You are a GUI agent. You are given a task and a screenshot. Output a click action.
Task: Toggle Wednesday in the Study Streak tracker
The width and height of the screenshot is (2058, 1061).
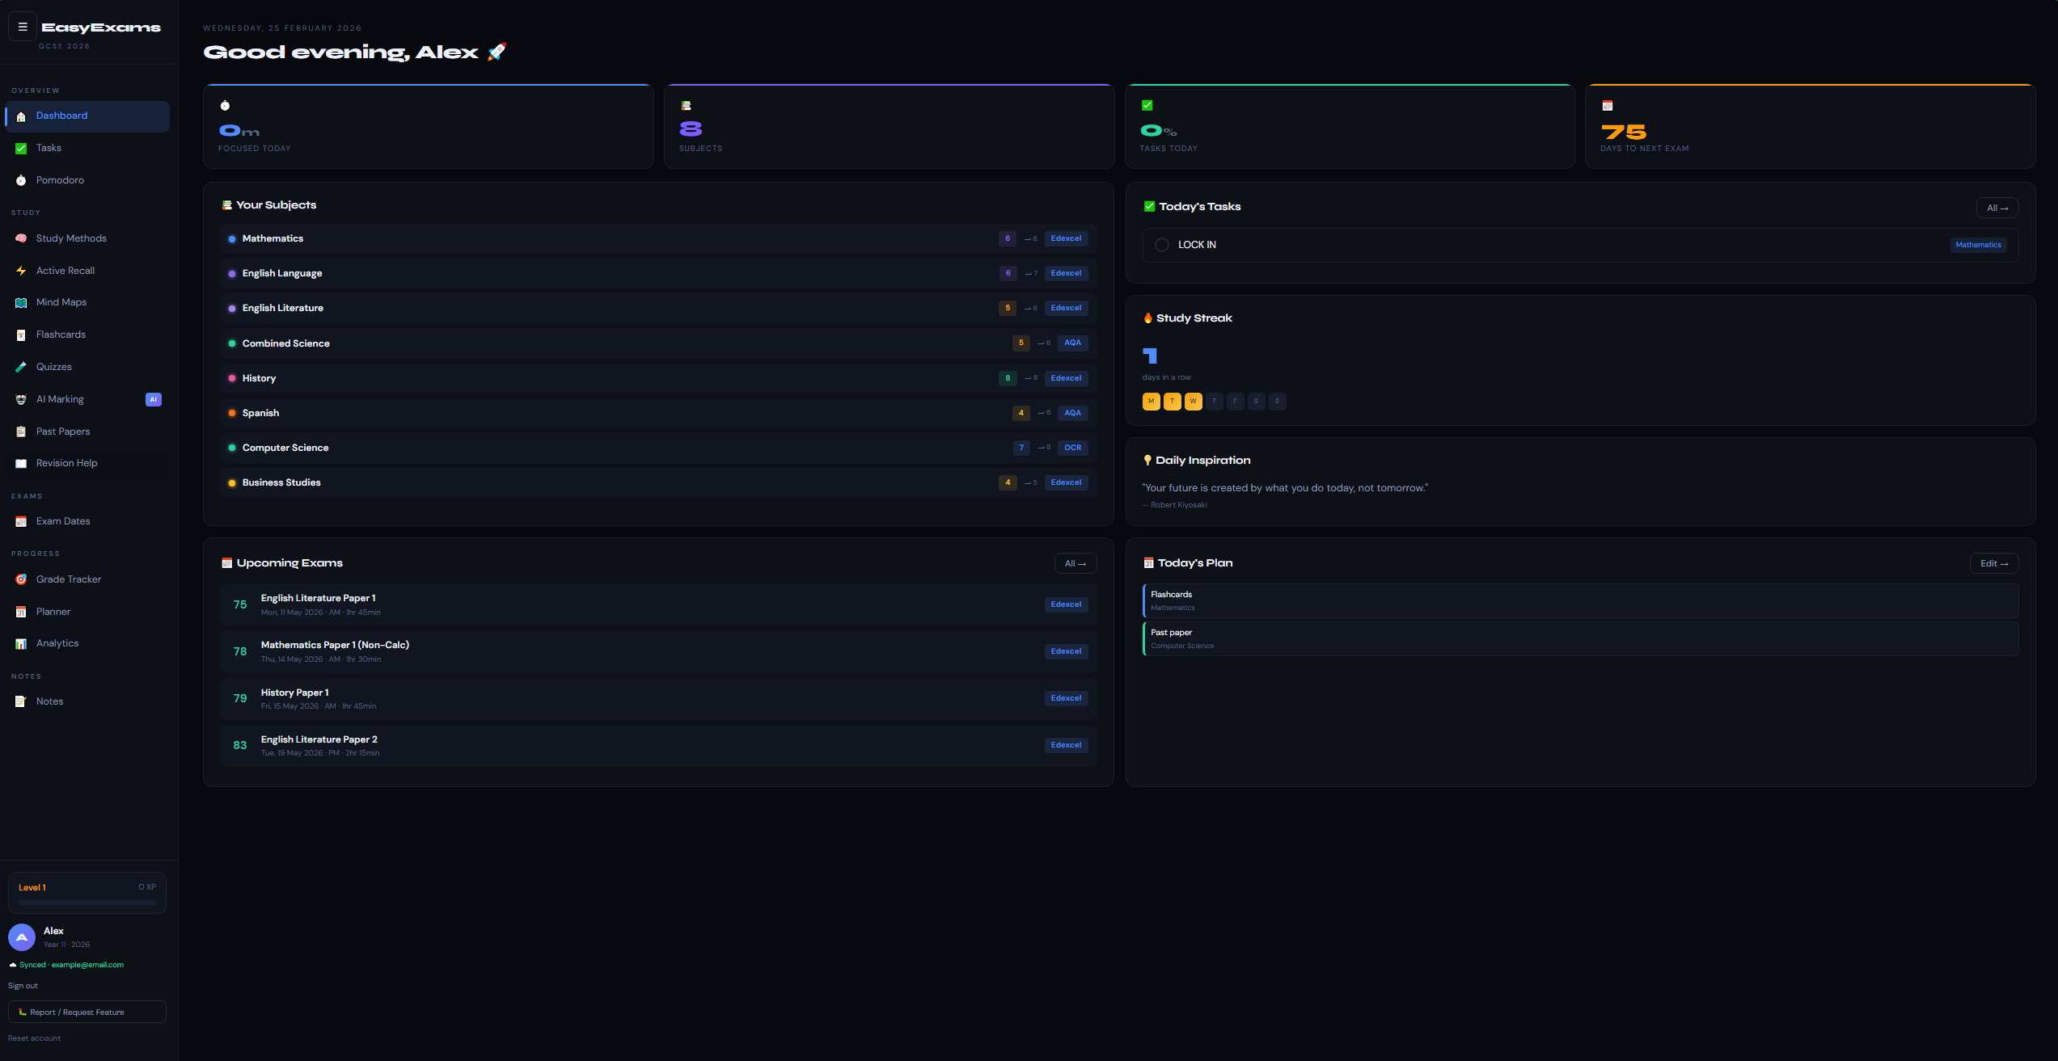coord(1193,402)
